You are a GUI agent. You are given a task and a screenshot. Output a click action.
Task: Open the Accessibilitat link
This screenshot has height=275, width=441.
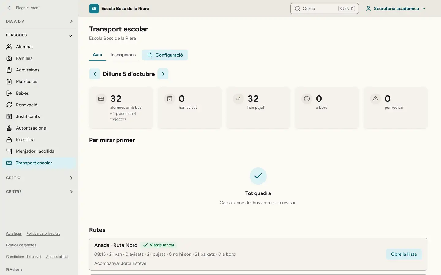[x=57, y=257]
